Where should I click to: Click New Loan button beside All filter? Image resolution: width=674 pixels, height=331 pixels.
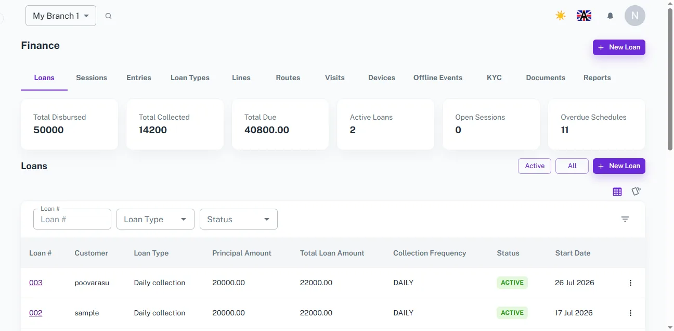(619, 166)
